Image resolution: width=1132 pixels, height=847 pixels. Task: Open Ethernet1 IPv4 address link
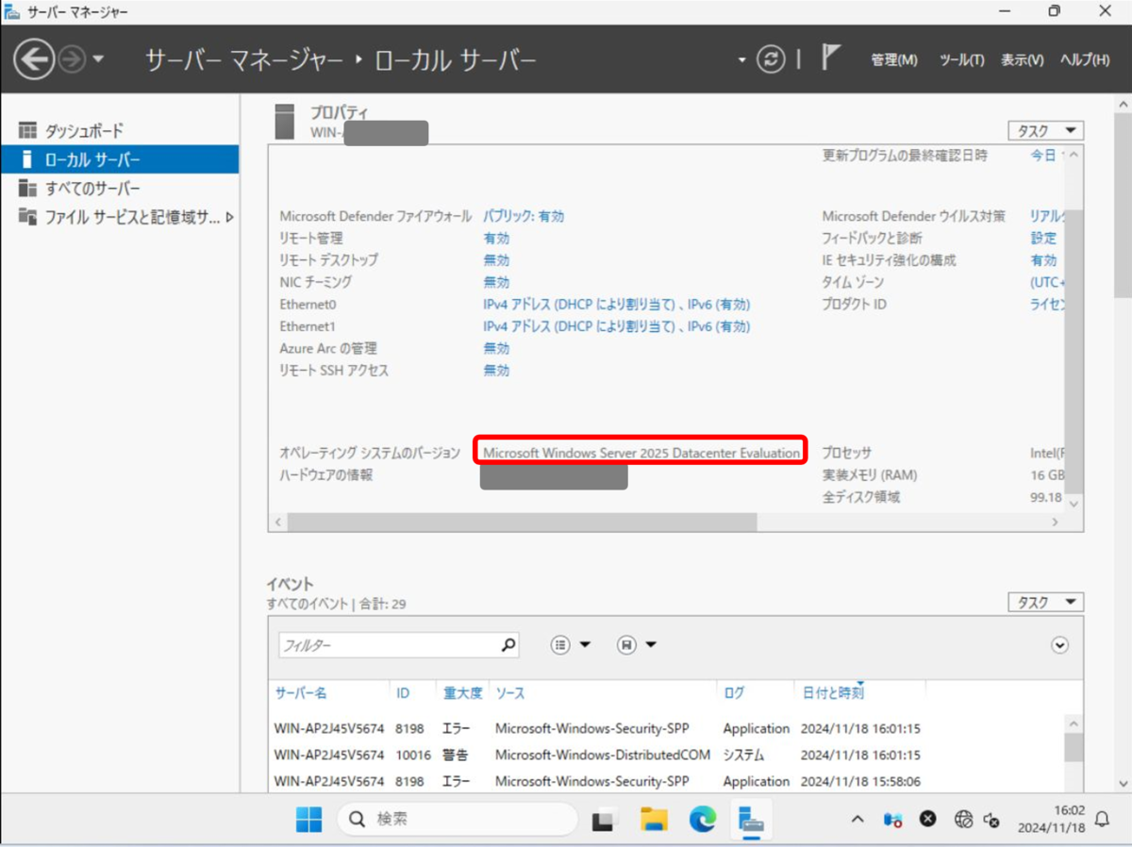click(x=616, y=326)
